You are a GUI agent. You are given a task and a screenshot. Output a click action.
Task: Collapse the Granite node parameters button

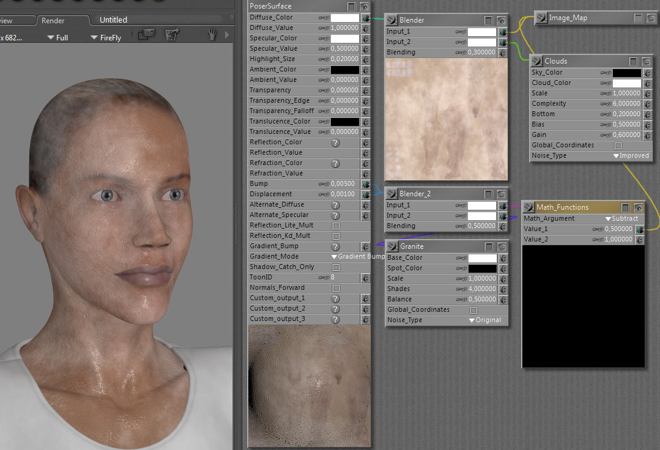coord(489,246)
